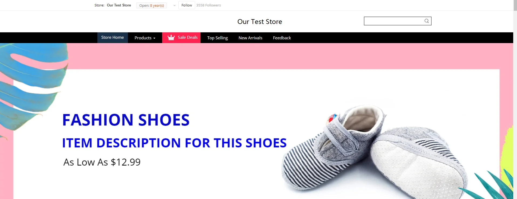Click the 3558 Followers count
This screenshot has height=199, width=517.
click(209, 5)
